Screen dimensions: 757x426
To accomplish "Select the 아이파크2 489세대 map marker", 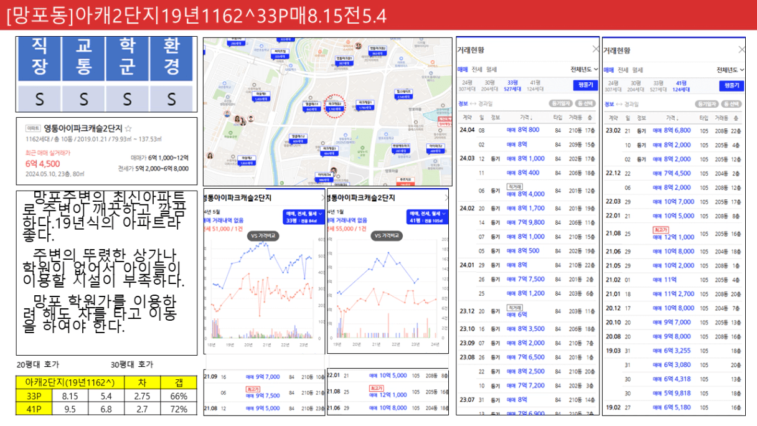I will click(x=436, y=149).
